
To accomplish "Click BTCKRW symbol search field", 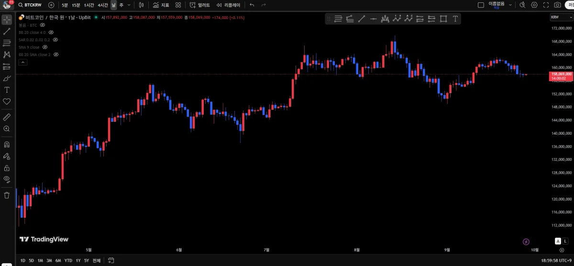I will tap(31, 5).
